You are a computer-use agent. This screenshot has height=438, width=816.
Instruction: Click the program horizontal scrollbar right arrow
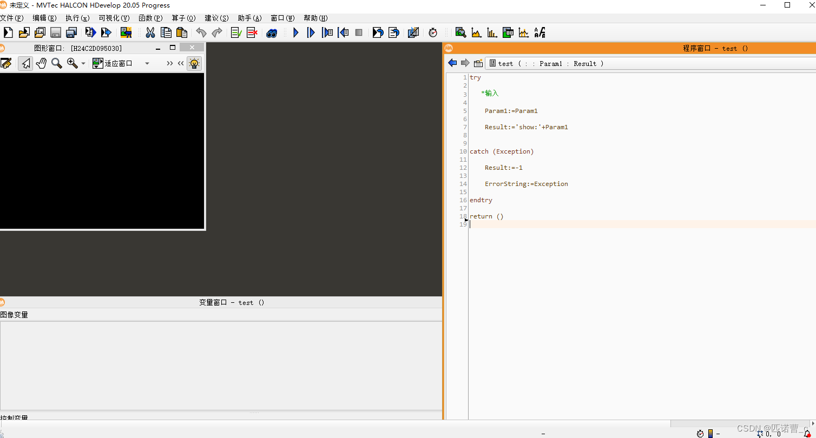coord(813,423)
